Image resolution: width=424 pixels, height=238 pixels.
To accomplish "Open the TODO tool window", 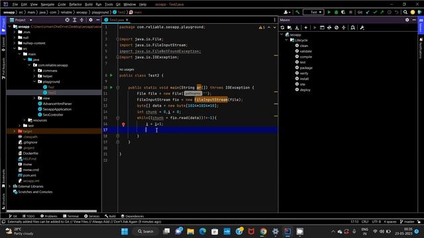I will pyautogui.click(x=28, y=216).
